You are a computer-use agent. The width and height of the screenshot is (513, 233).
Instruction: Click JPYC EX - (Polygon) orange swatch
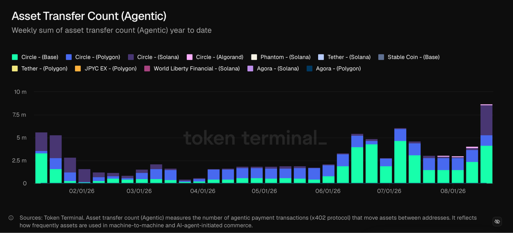coord(78,69)
